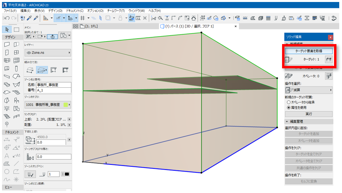
Task: Select the Wall tool in Design toolbox
Action: [x=7, y=44]
